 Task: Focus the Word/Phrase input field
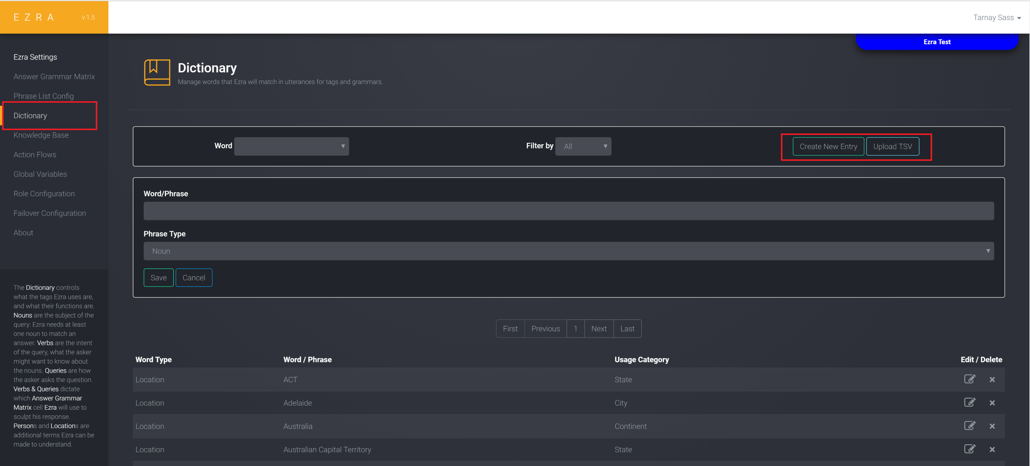coord(569,211)
